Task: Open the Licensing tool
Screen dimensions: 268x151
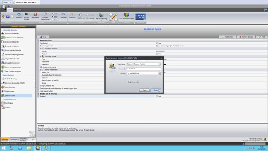Action: [72, 16]
